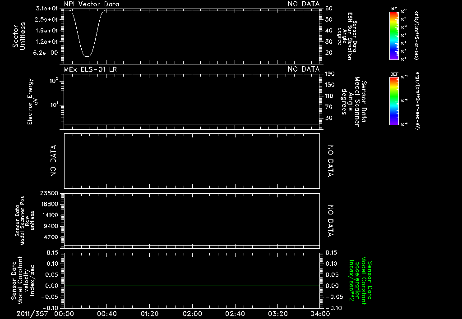Click the '00:40' time axis label
The image size is (462, 319).
(106, 314)
